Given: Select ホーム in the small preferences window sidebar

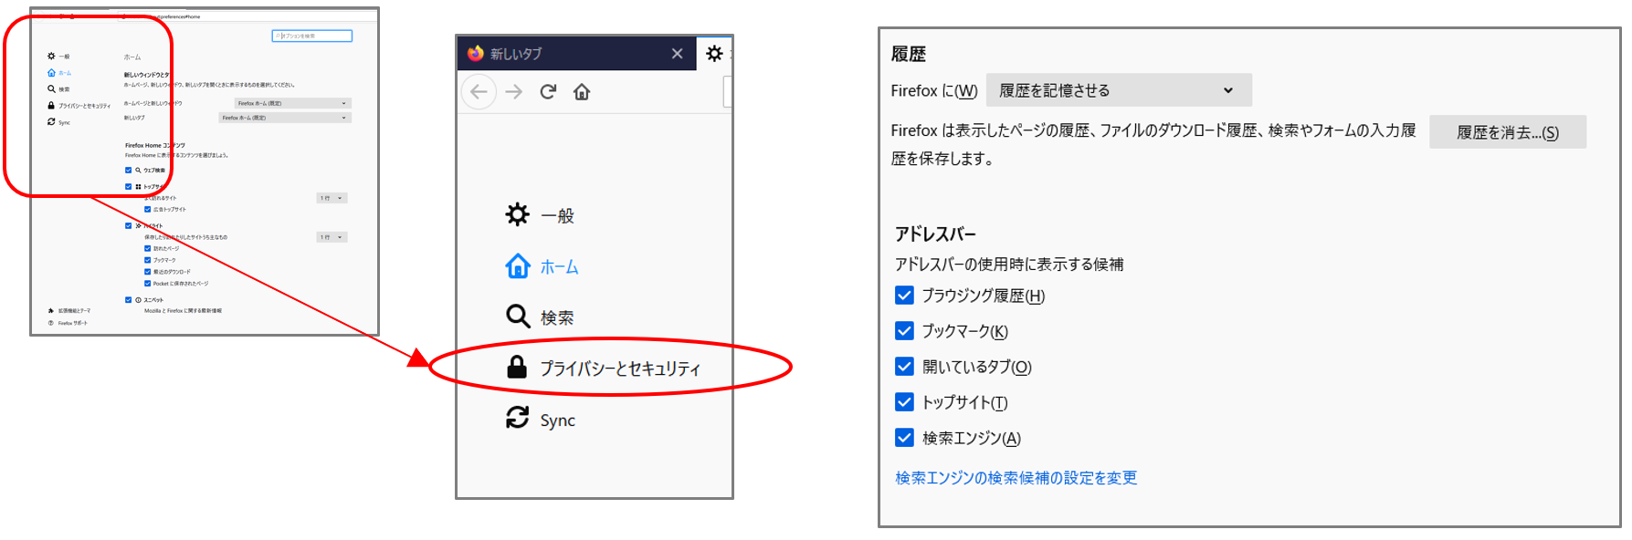Looking at the screenshot, I should (x=65, y=73).
